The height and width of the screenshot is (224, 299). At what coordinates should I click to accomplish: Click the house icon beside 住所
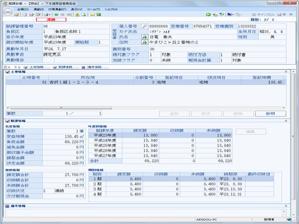pos(145,42)
